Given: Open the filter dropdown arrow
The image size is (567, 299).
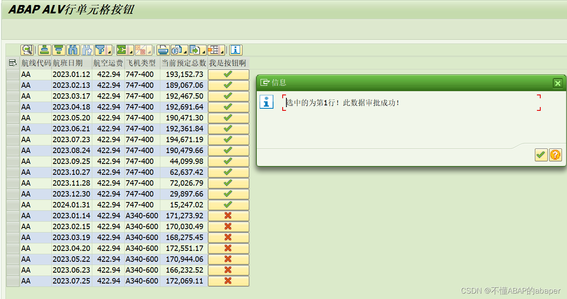Looking at the screenshot, I should click(x=109, y=52).
